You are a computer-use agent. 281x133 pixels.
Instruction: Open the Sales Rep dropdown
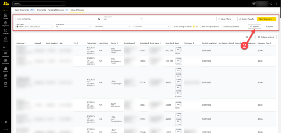[x=113, y=26]
